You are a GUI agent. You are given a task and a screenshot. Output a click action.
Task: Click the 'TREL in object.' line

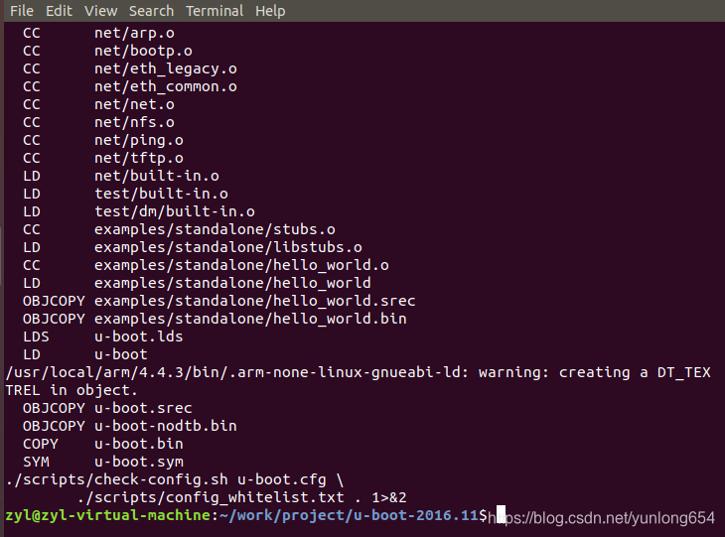tap(72, 390)
